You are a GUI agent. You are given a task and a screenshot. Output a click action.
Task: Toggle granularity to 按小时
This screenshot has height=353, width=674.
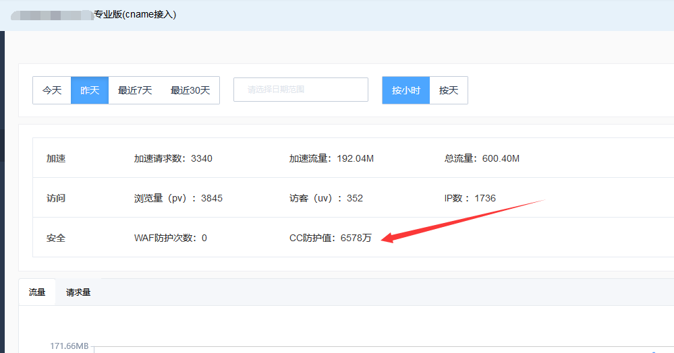point(406,90)
